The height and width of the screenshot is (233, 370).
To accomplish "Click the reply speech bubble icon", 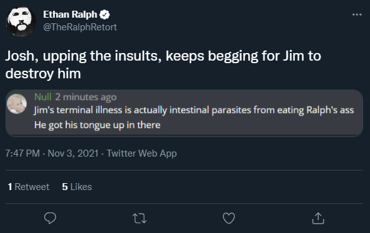I will pyautogui.click(x=50, y=218).
